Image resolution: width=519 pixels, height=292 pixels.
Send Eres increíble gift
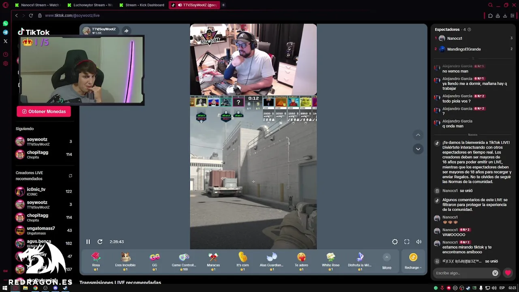coord(125,262)
